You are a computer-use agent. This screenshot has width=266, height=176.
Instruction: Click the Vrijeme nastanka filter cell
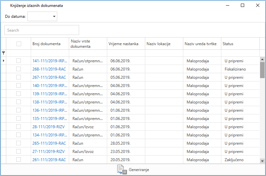(126, 53)
